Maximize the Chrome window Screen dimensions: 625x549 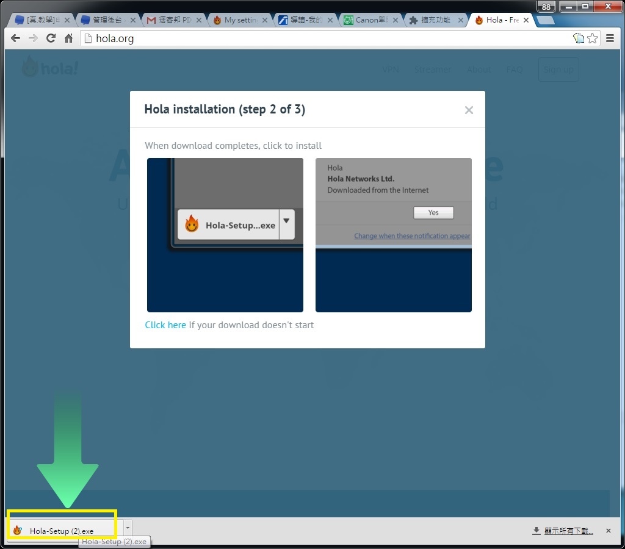[x=585, y=6]
